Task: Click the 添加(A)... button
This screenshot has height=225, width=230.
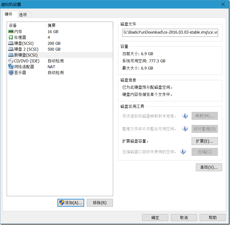Action: coord(71,203)
